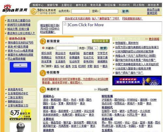Viewport: 163px width, 132px height.
Task: Open the 体育健身 category link
Action: [x=74, y=57]
